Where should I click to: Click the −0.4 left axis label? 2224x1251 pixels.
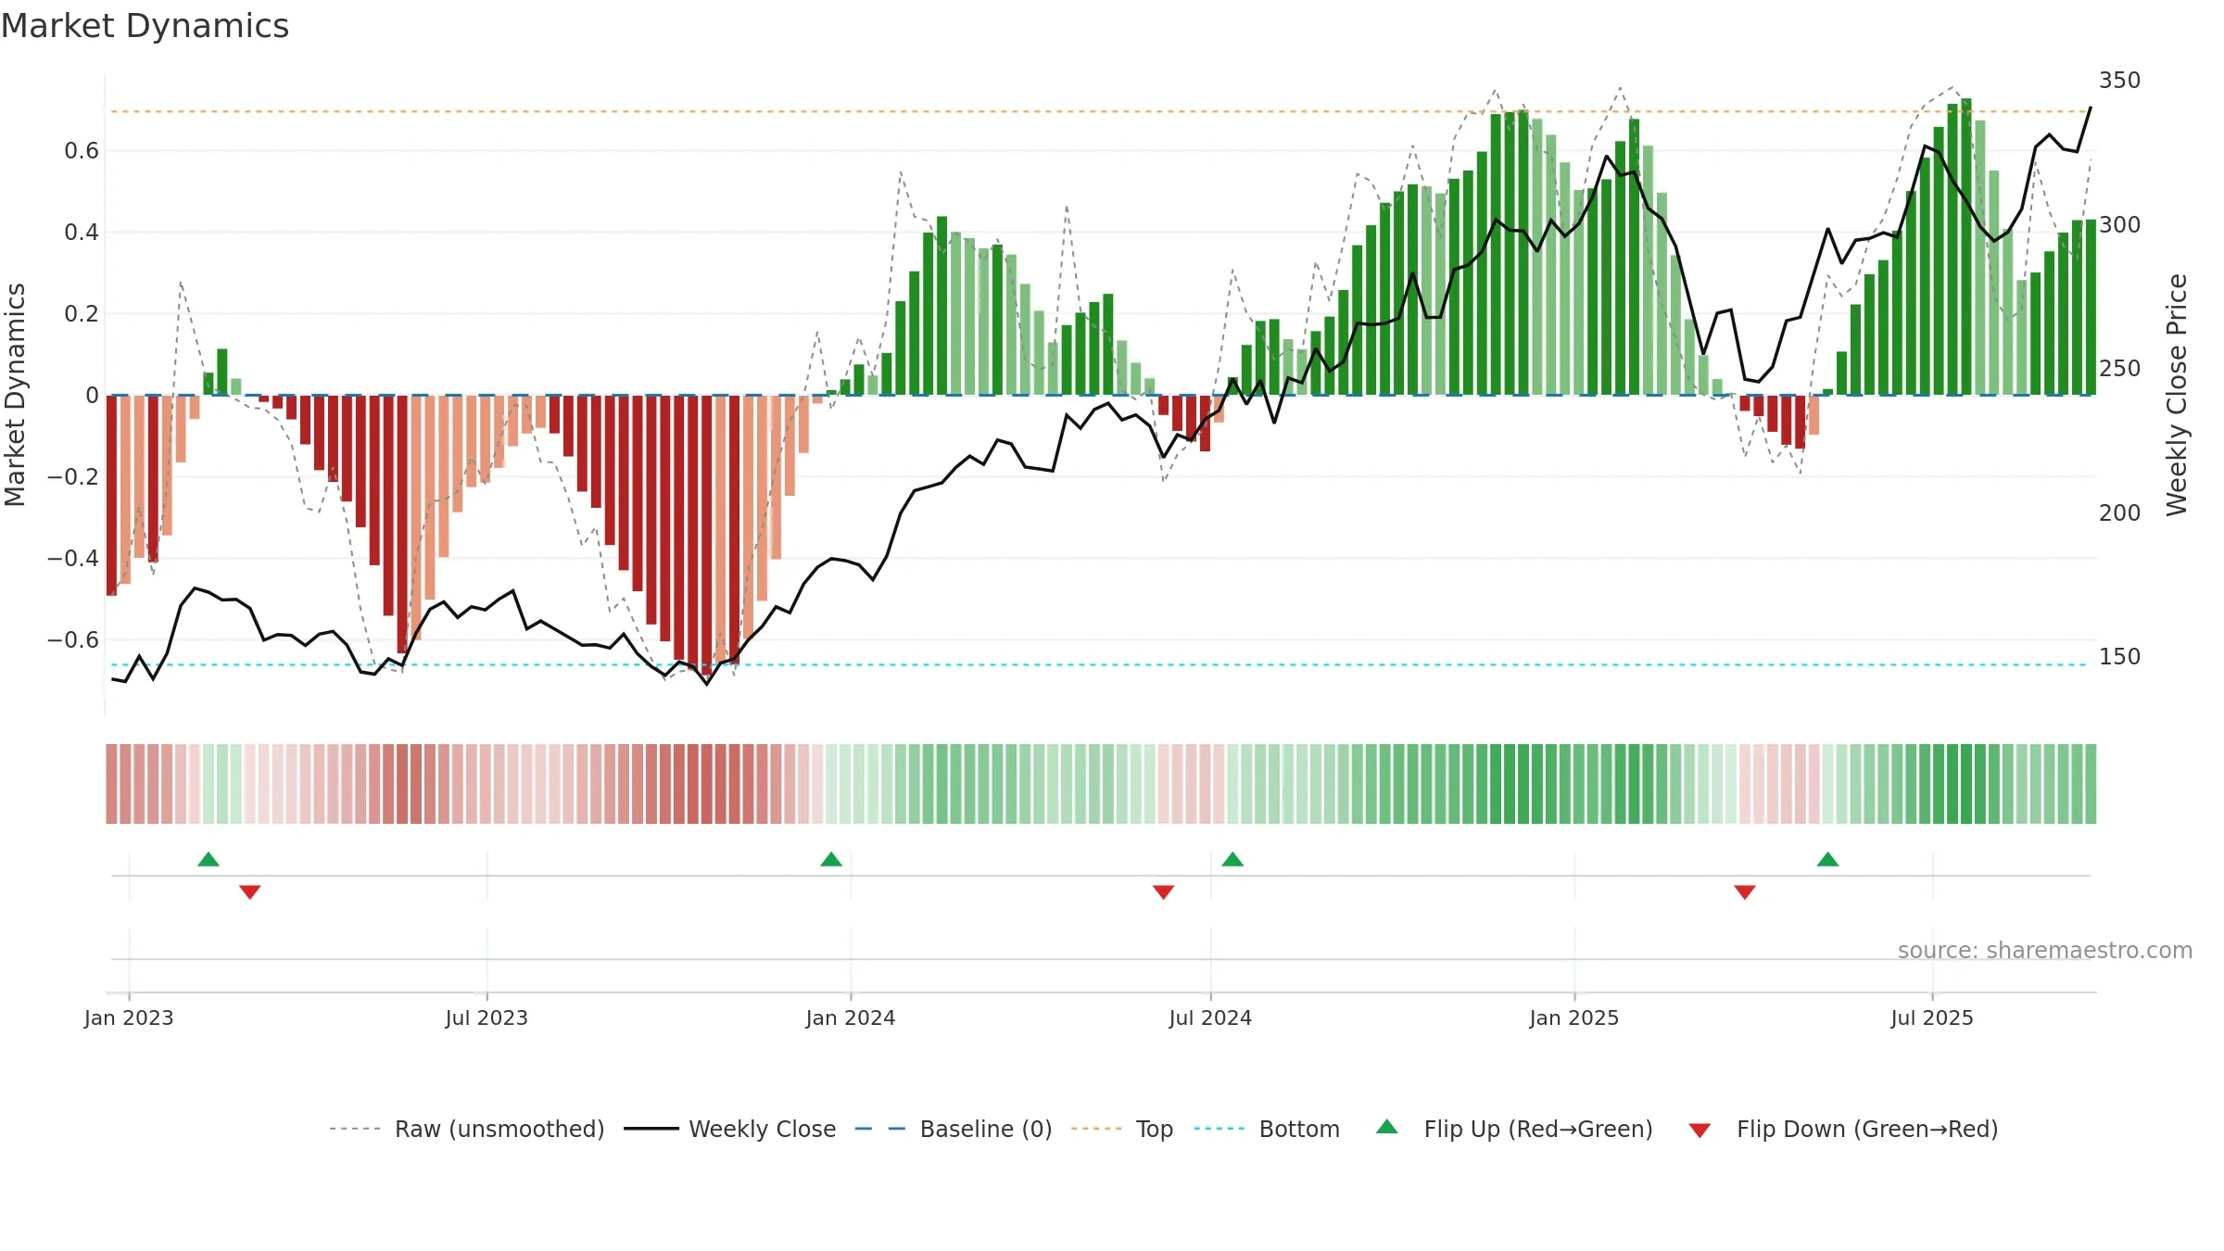pyautogui.click(x=73, y=558)
